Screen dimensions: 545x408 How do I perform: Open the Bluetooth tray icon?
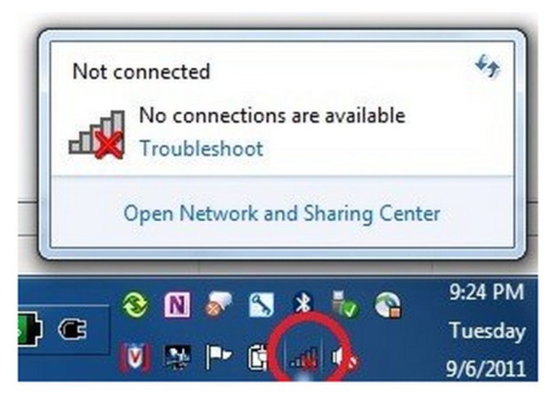(302, 303)
